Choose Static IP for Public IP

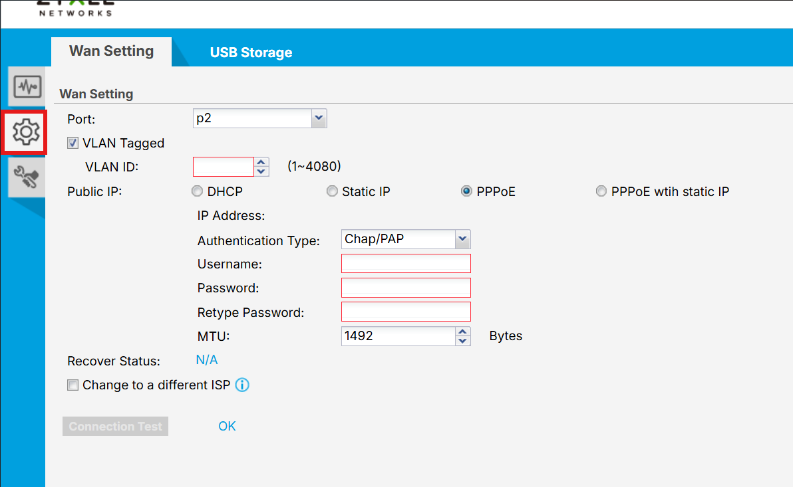332,191
